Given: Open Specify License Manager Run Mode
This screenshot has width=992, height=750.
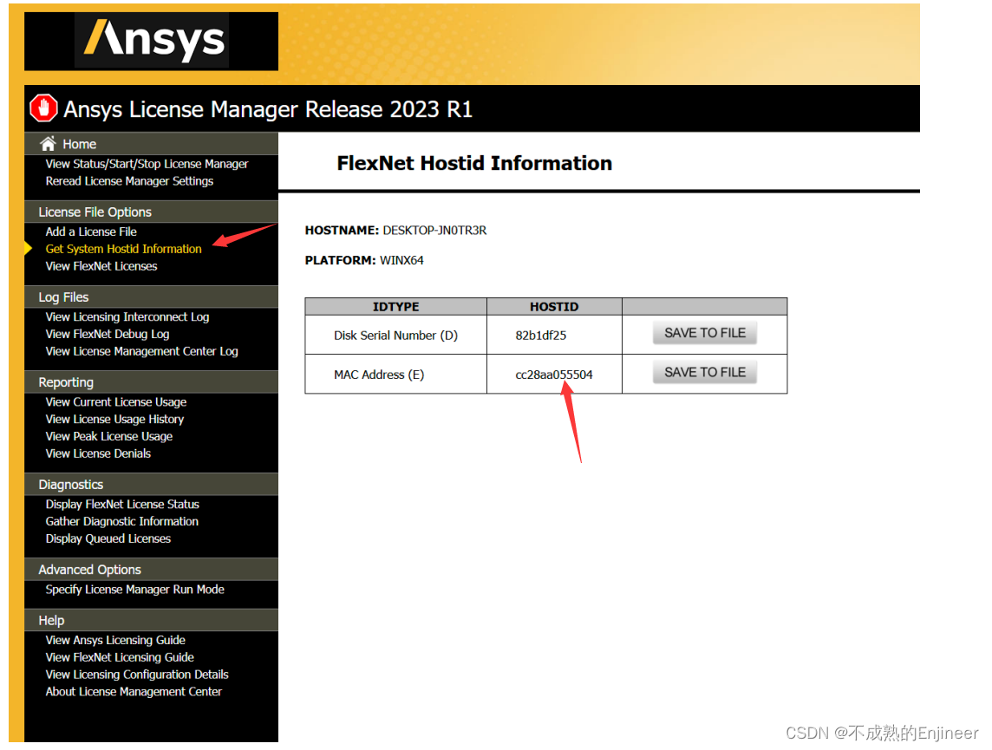Looking at the screenshot, I should (134, 590).
